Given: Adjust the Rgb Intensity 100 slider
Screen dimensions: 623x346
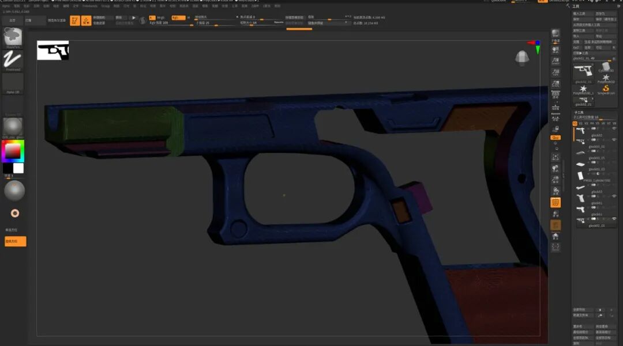Looking at the screenshot, I should 171,24.
